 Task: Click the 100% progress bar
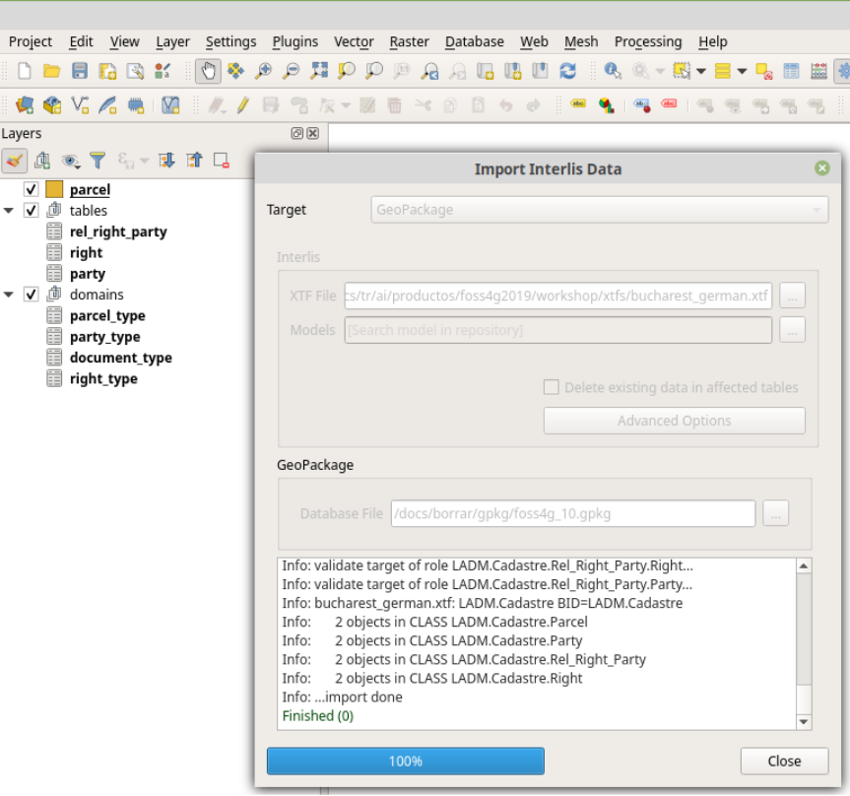[406, 762]
